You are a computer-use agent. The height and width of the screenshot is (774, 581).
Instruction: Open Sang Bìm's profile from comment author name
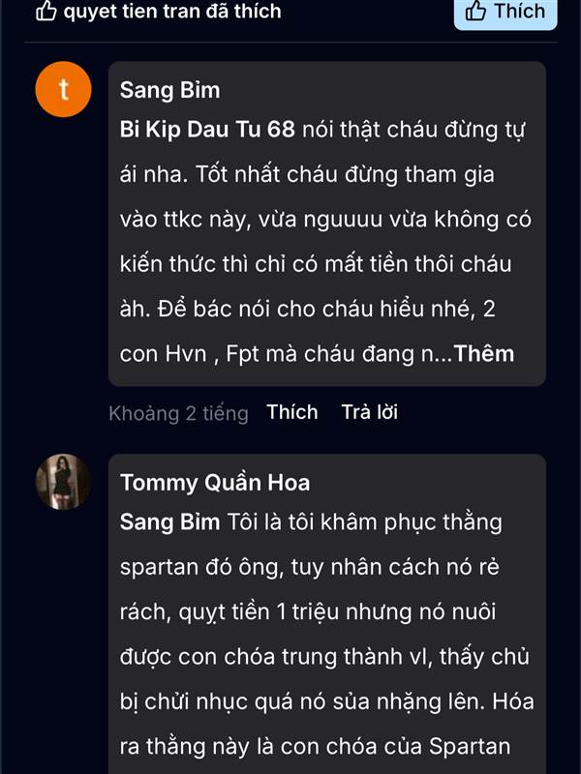[x=169, y=90]
